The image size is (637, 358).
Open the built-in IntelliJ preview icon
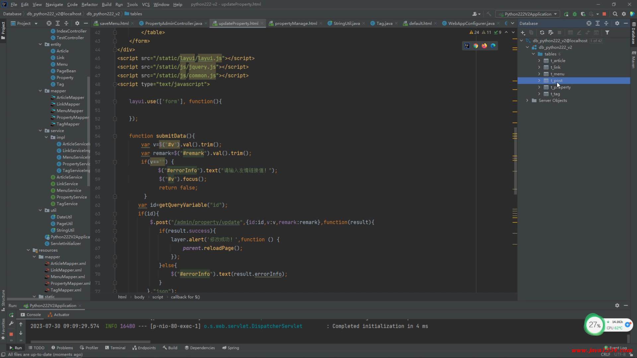click(467, 46)
